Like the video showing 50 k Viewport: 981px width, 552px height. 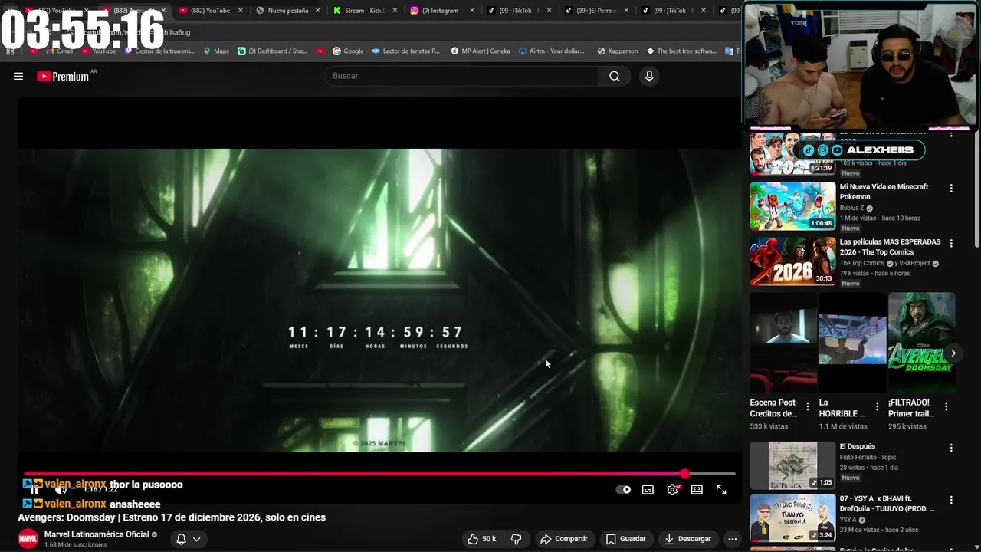[482, 539]
